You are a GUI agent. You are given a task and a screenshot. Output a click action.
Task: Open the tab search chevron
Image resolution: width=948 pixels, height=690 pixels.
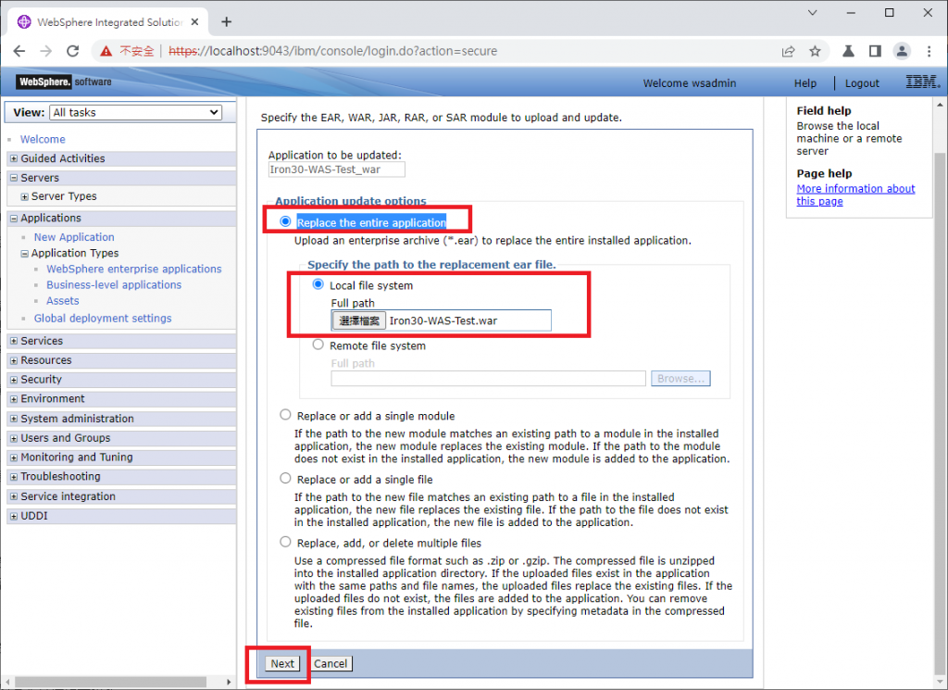(x=812, y=13)
